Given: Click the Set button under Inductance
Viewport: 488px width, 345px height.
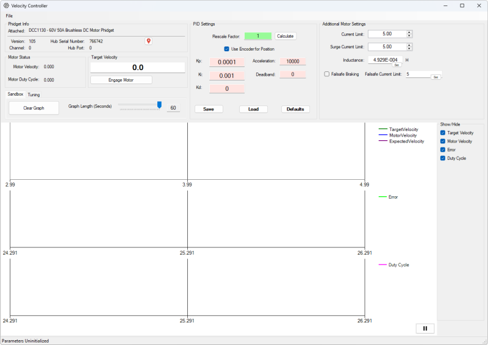Looking at the screenshot, I should point(396,65).
